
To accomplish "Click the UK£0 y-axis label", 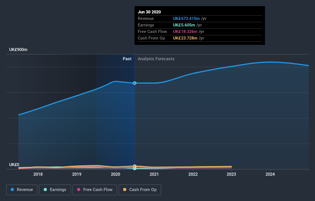I will coord(14,165).
